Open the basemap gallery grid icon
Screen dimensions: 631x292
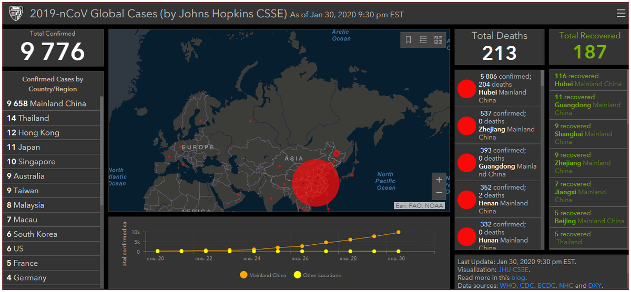coord(439,39)
